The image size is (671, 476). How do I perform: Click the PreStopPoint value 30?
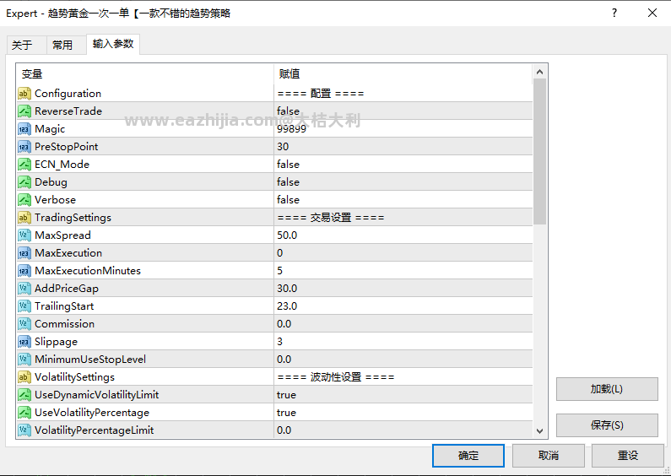(x=283, y=147)
